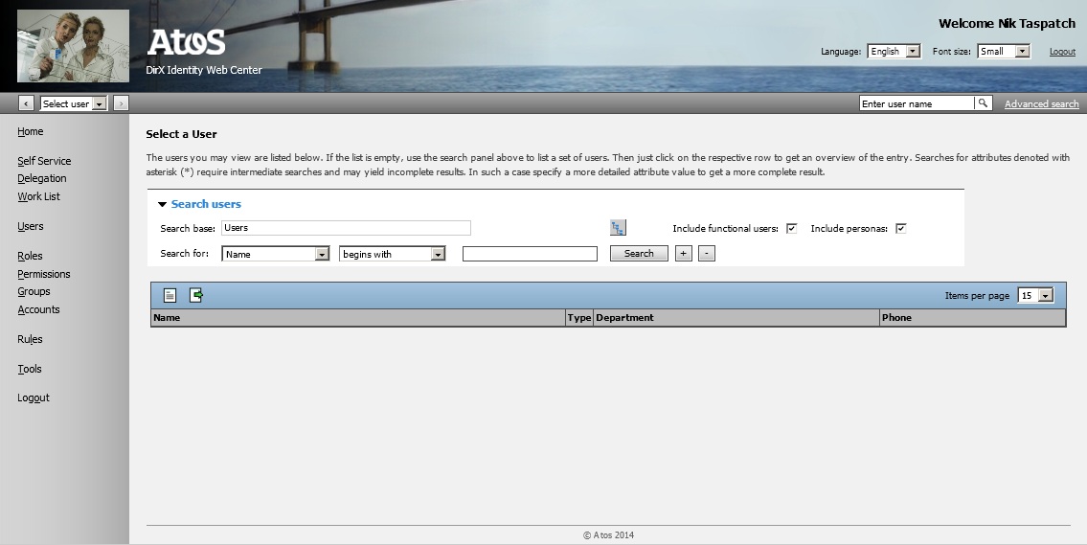Viewport: 1087px width, 545px height.
Task: Click the search base tree browser icon
Action: pyautogui.click(x=618, y=228)
